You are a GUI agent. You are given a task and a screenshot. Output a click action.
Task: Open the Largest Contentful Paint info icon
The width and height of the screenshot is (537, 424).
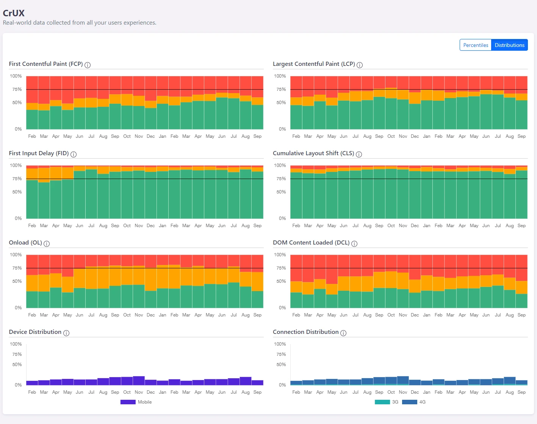point(360,65)
